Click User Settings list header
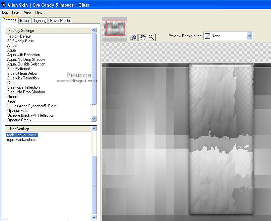271x221 pixels. [x=48, y=129]
